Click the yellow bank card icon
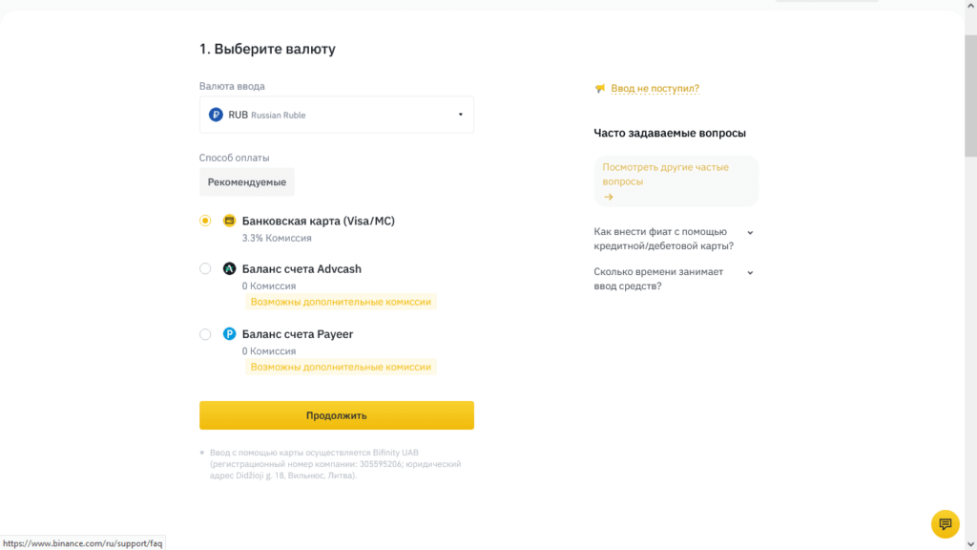Image resolution: width=977 pixels, height=550 pixels. (x=228, y=220)
